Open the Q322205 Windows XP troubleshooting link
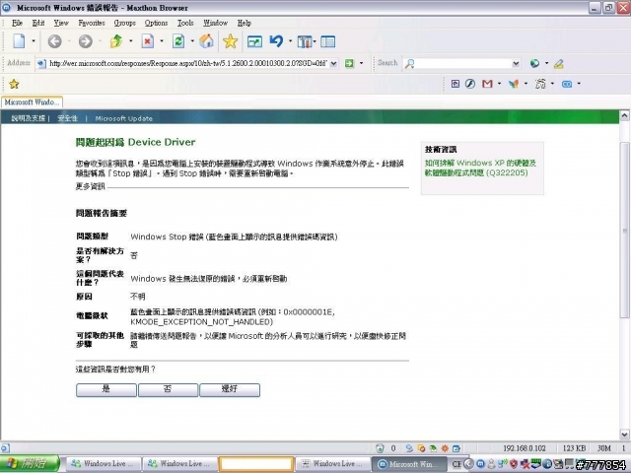631x473 pixels. 480,169
